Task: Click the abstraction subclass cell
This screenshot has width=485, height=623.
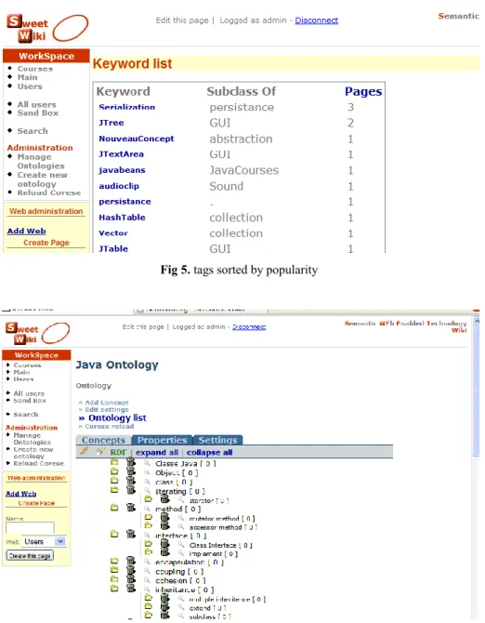Action: pyautogui.click(x=241, y=139)
